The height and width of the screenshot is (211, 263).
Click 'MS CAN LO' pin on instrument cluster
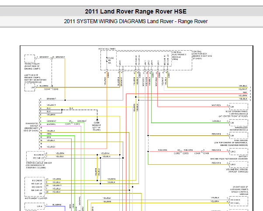[37, 190]
